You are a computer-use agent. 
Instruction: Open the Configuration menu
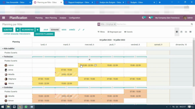(74, 18)
